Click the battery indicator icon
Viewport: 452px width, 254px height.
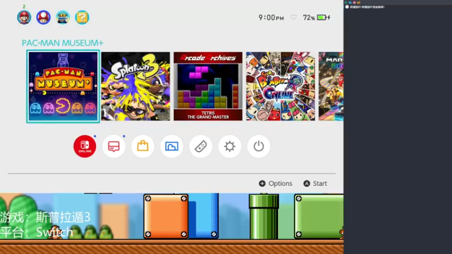coord(323,17)
